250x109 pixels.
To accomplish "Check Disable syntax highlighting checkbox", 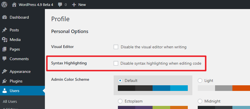I will [x=116, y=63].
